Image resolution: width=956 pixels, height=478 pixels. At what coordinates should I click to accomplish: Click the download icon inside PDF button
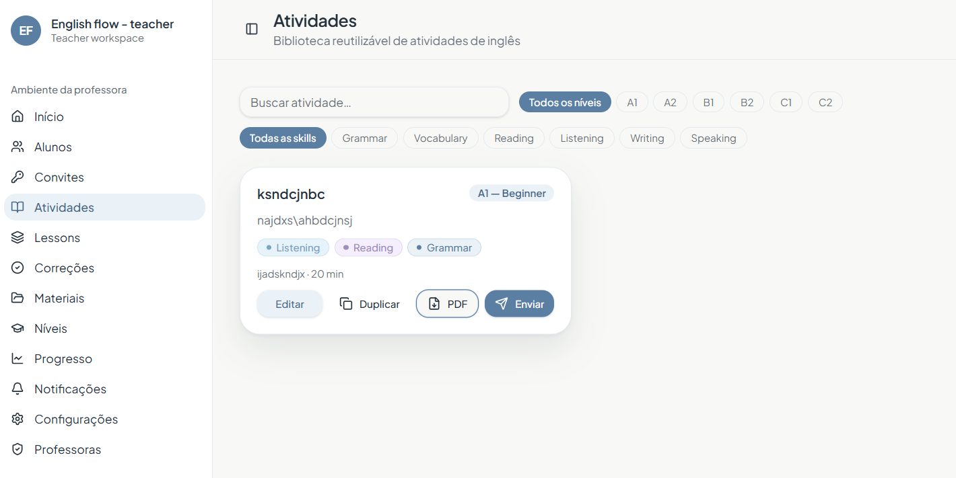click(434, 304)
